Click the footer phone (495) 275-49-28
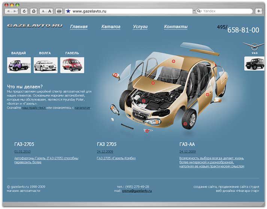 137,187
